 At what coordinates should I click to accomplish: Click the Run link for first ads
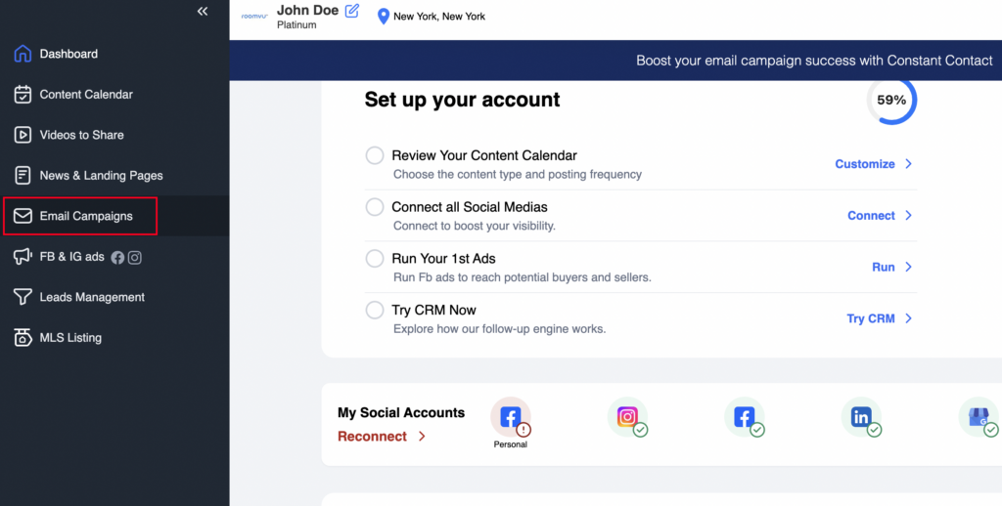pos(883,267)
